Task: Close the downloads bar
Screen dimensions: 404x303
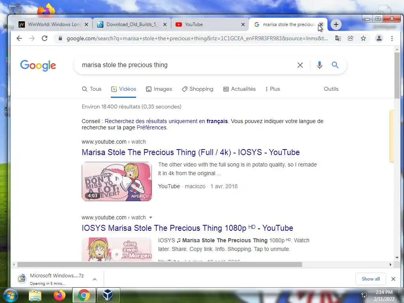Action: [x=393, y=279]
